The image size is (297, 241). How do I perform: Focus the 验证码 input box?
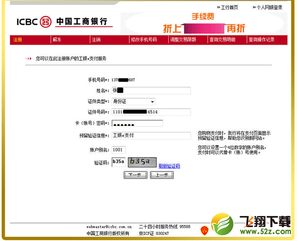click(x=119, y=162)
